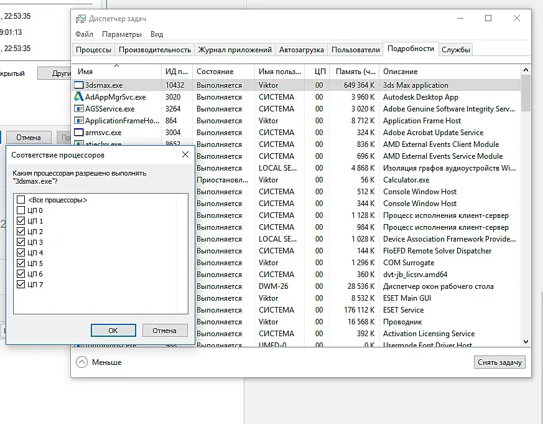
Task: Click the AdAppMgrSvc.exe Autodesk icon
Action: (x=79, y=97)
